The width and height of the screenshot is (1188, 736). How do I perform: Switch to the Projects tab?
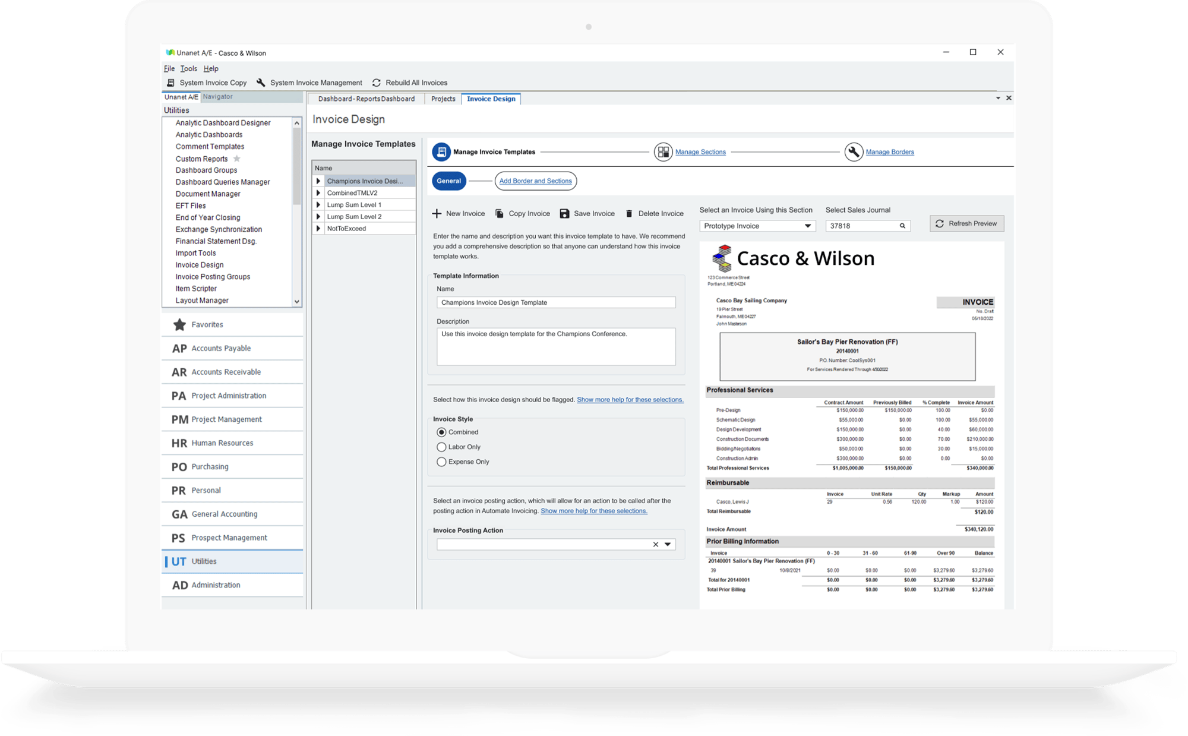[x=443, y=99]
